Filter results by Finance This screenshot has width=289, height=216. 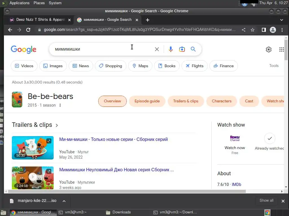pyautogui.click(x=224, y=66)
